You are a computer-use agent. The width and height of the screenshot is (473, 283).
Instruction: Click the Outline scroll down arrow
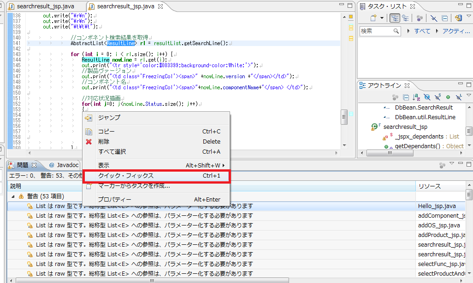(x=469, y=146)
